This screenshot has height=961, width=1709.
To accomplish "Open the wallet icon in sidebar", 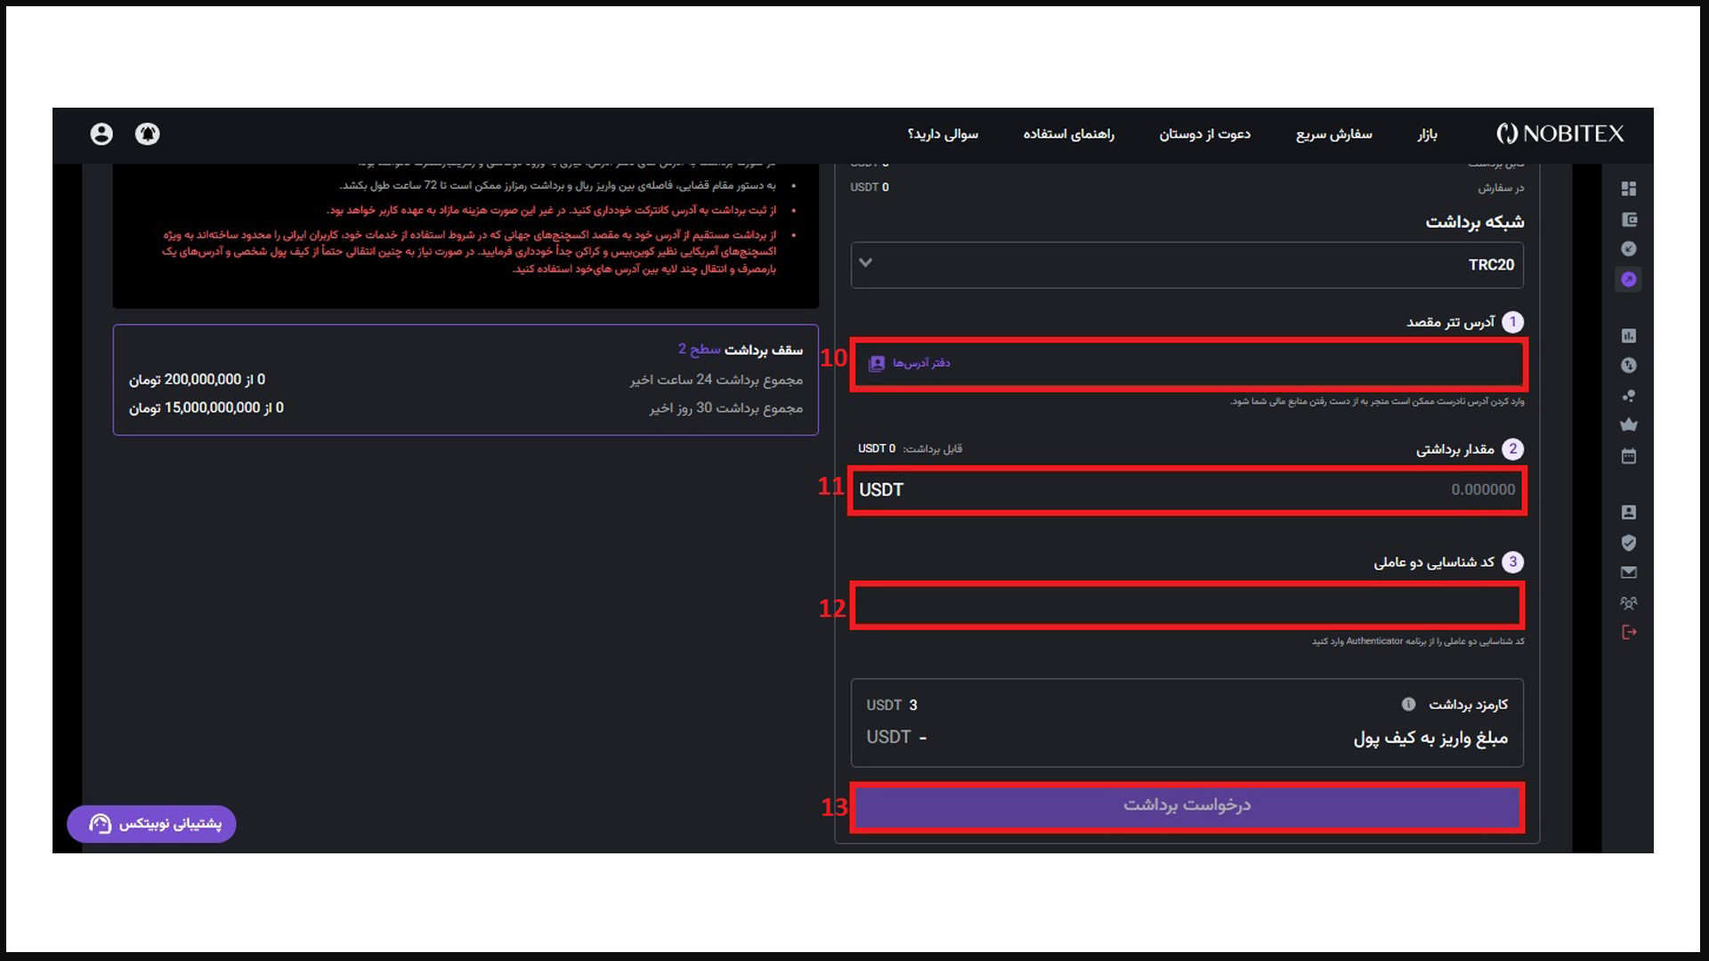I will pyautogui.click(x=1629, y=219).
